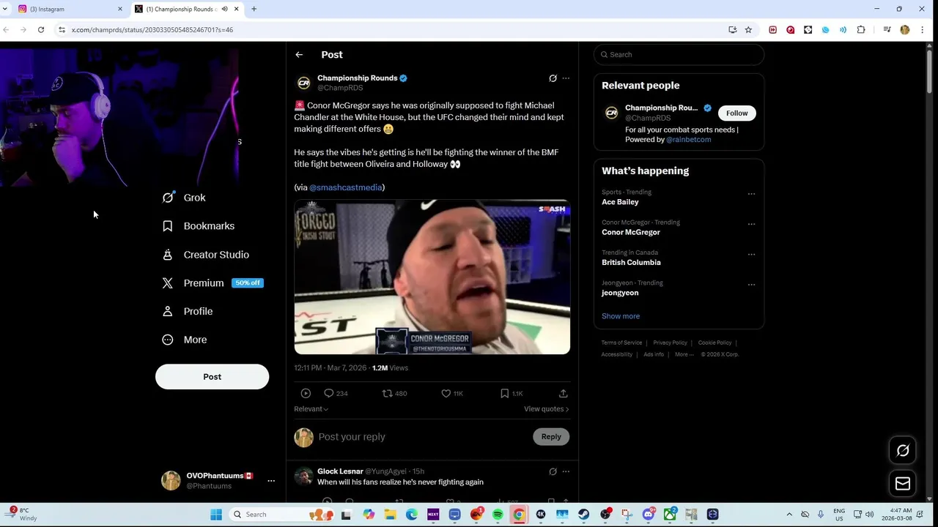Viewport: 938px width, 527px height.
Task: Click the share icon on the main post
Action: (563, 394)
